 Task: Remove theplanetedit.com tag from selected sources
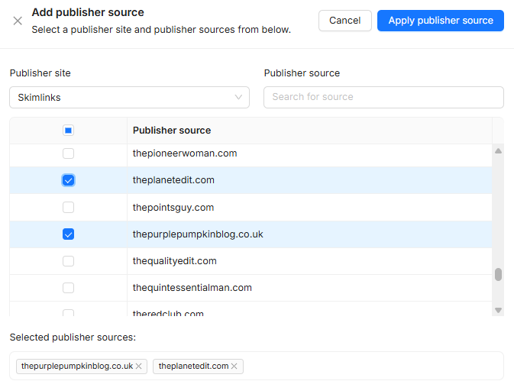pyautogui.click(x=234, y=366)
